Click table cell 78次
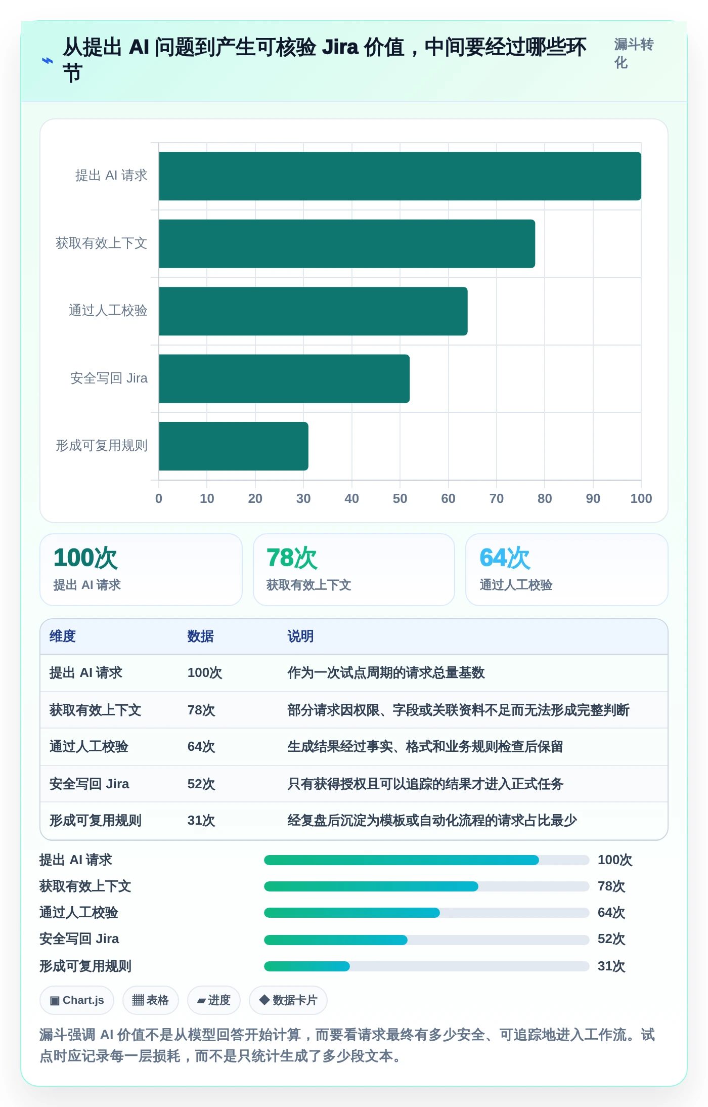Screen dimensions: 708x1107 [201, 710]
